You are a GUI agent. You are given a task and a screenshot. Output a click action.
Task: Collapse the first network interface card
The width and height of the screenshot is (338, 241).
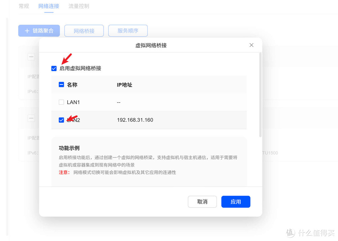[x=31, y=57]
